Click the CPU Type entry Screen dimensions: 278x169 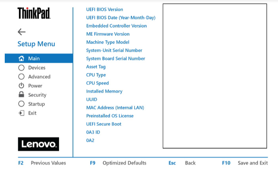pos(96,75)
